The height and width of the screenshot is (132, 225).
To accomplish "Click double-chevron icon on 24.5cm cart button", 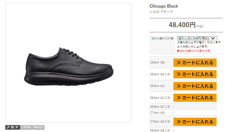I will click(x=179, y=62).
